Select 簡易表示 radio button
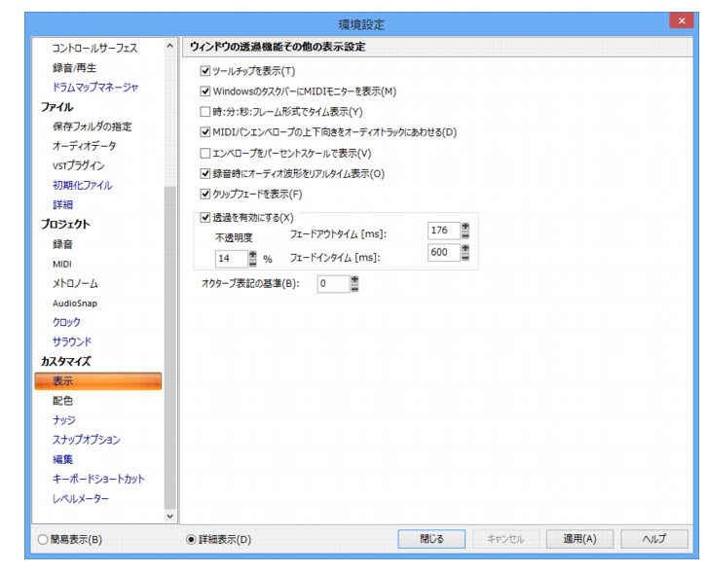Screen dimensions: 708x573 pyautogui.click(x=43, y=539)
